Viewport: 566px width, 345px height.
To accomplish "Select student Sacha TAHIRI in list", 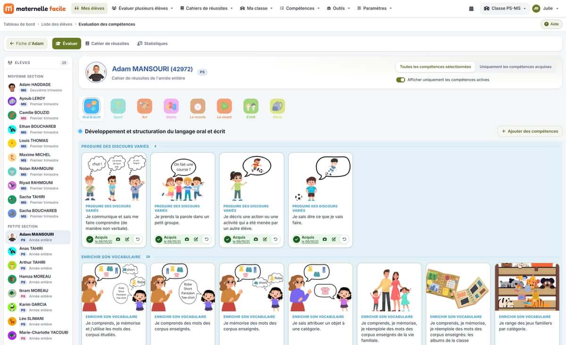I will coord(38,199).
